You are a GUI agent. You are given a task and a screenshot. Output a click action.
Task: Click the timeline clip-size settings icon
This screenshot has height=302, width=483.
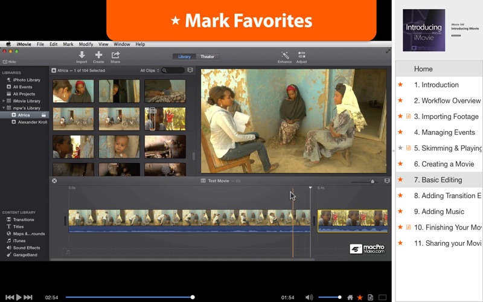tap(387, 181)
